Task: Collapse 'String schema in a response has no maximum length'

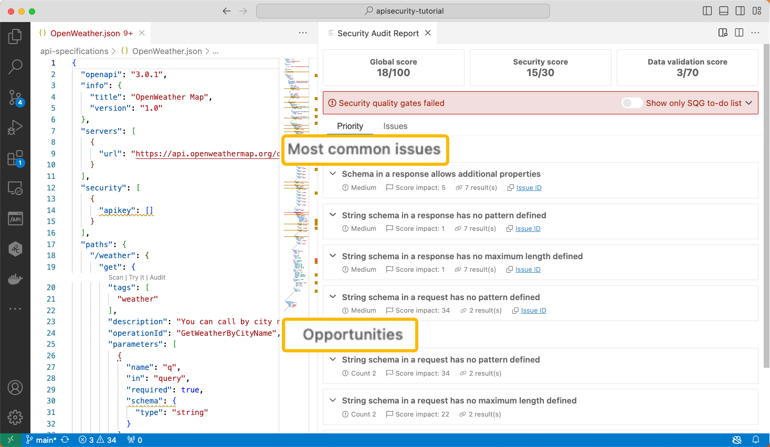Action: point(333,256)
